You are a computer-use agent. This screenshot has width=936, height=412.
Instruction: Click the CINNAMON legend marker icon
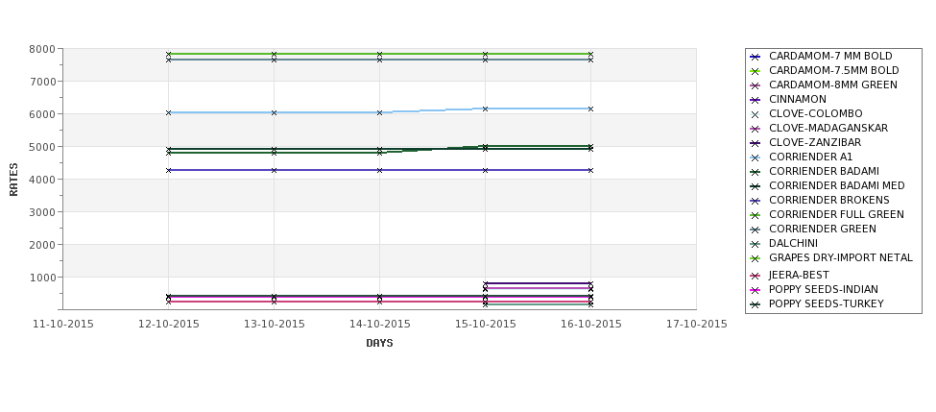(755, 100)
